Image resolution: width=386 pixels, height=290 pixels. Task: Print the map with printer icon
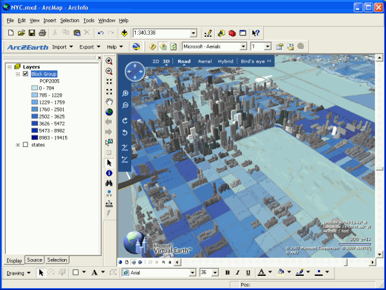click(x=42, y=33)
